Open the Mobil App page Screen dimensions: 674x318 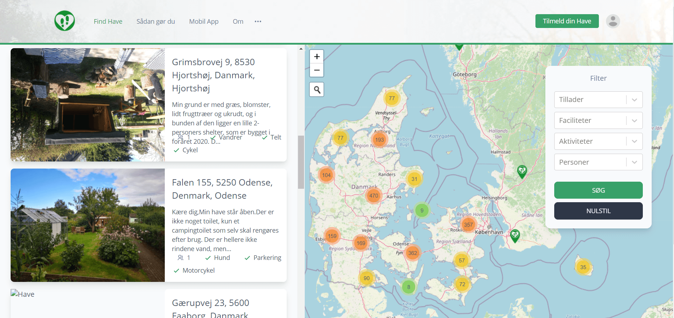pos(204,21)
